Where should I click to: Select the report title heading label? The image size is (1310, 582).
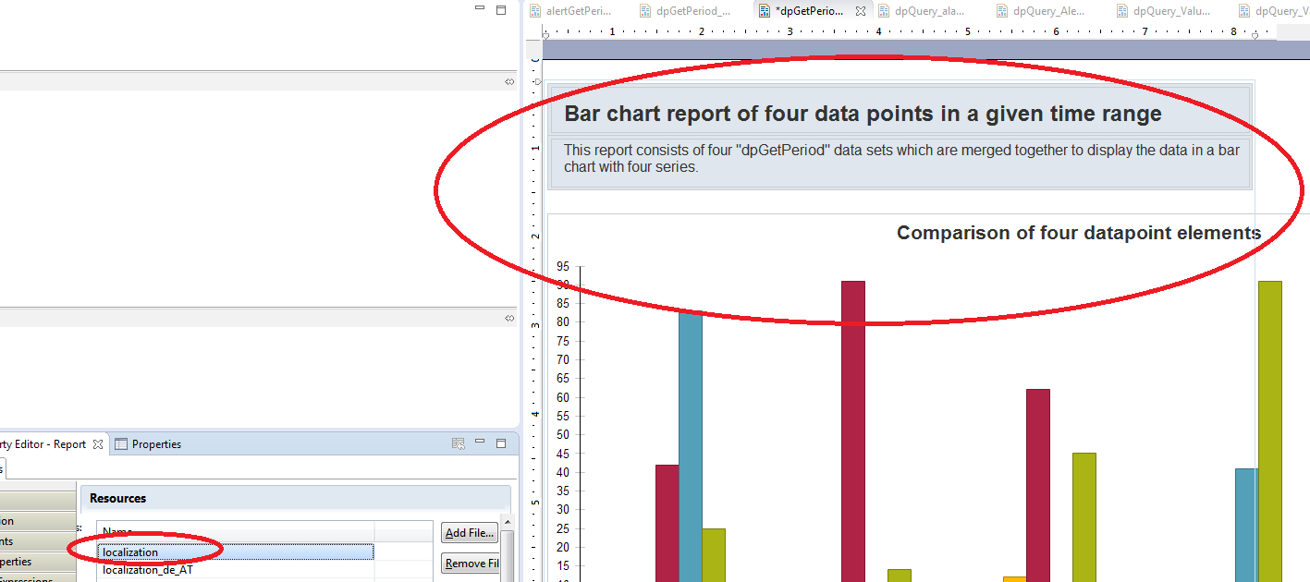[x=862, y=114]
